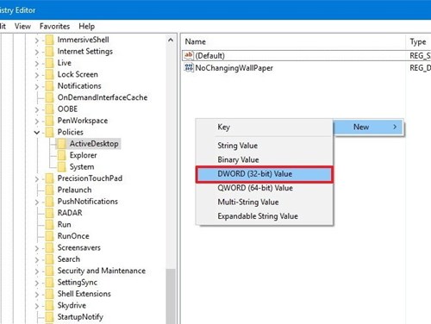This screenshot has width=431, height=324.
Task: Select the Shell Extensions key label
Action: 84,294
